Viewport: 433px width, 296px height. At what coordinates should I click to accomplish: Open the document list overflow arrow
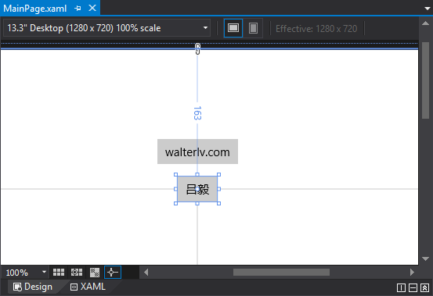[428, 9]
